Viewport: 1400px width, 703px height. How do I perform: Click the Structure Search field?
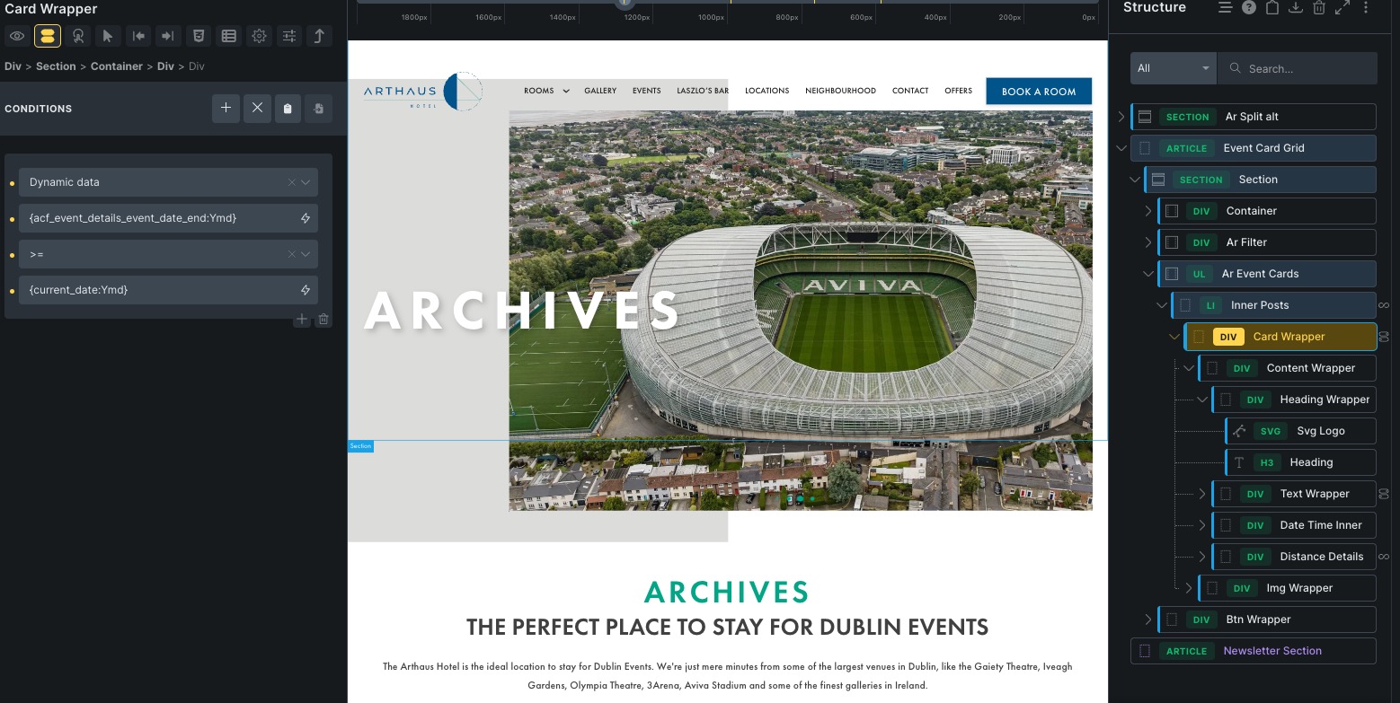tap(1298, 68)
